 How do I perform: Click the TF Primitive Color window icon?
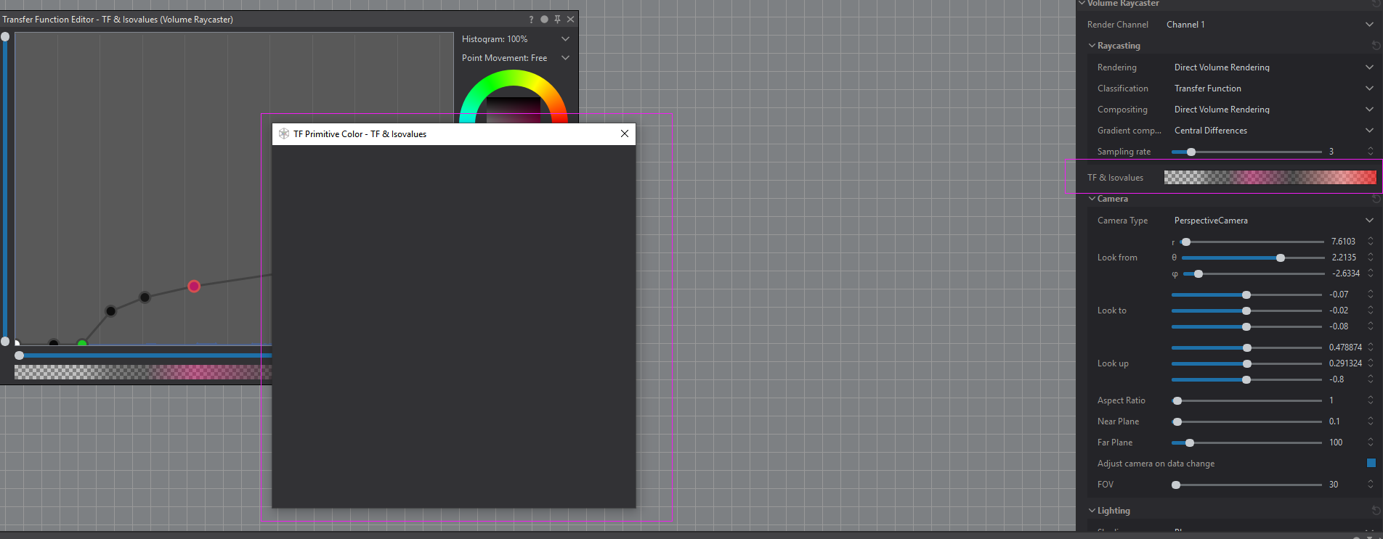[x=284, y=133]
